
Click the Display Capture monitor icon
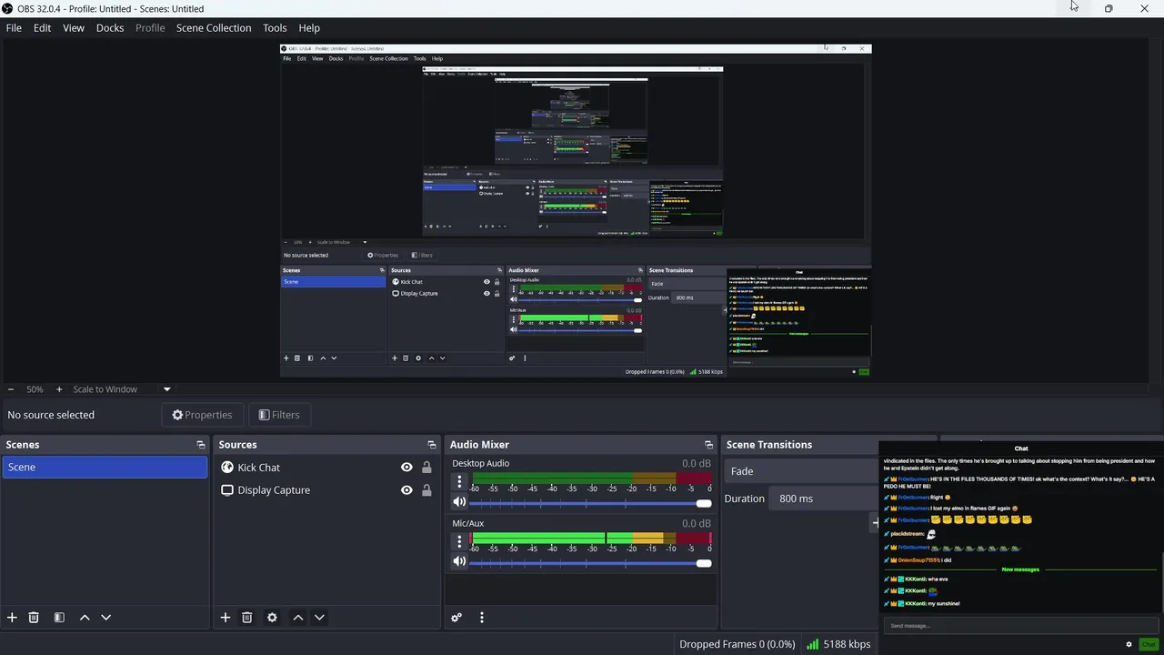pos(227,489)
